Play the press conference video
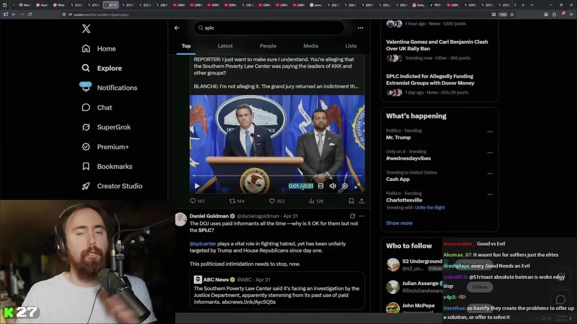 point(197,186)
